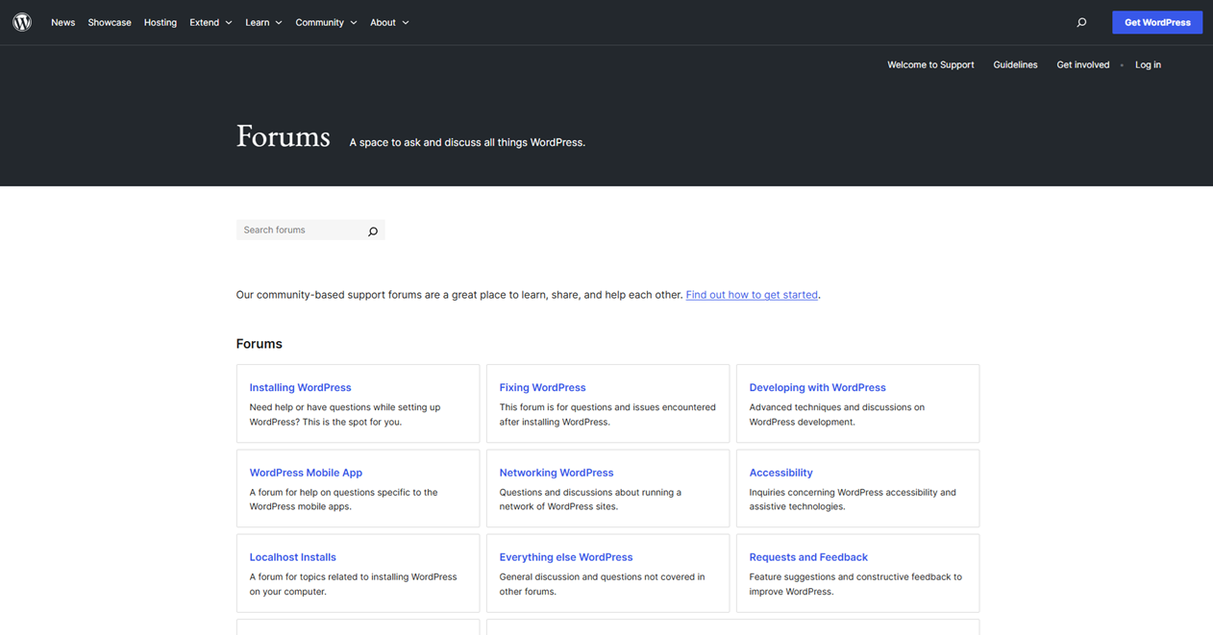Viewport: 1213px width, 635px height.
Task: Open the Developing with WordPress forum
Action: coord(817,387)
